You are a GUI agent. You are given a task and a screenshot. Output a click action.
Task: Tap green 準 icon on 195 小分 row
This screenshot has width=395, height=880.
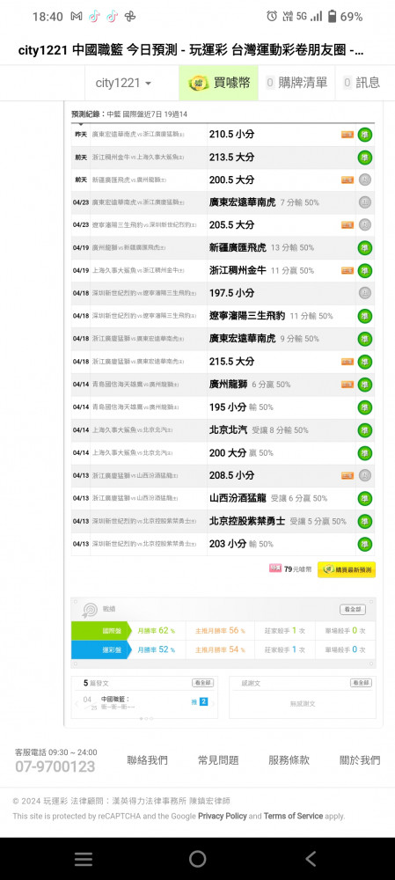365,407
